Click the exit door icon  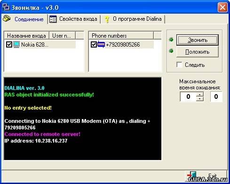click(191, 176)
